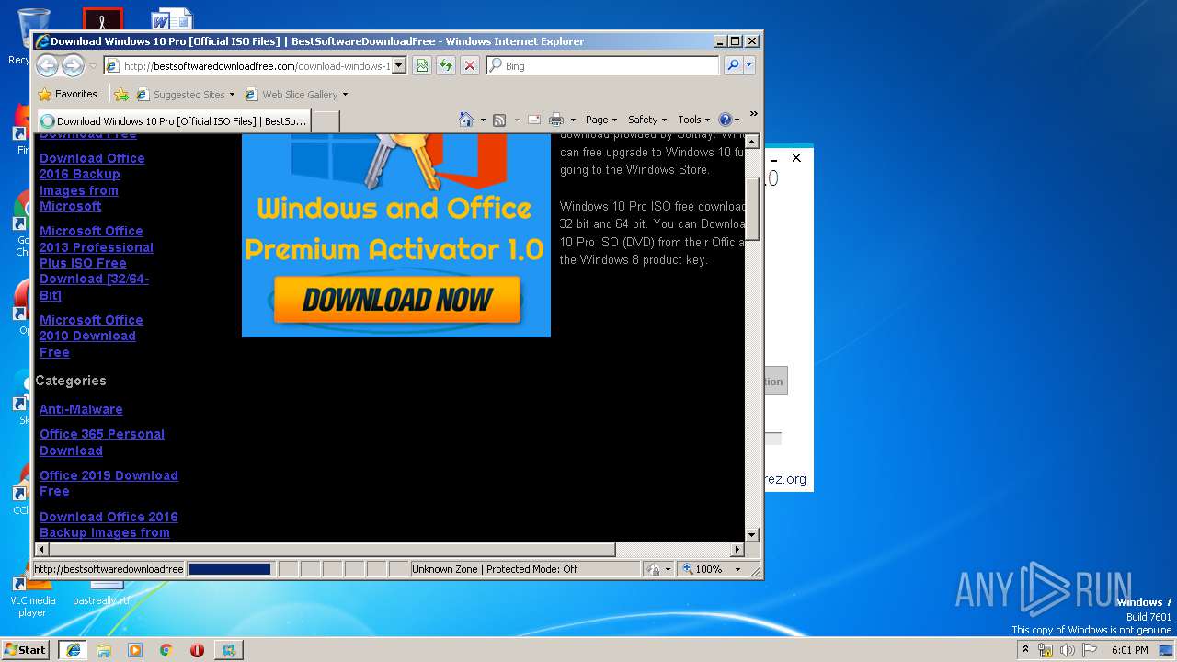
Task: Click the red Stop loading icon
Action: tap(470, 65)
